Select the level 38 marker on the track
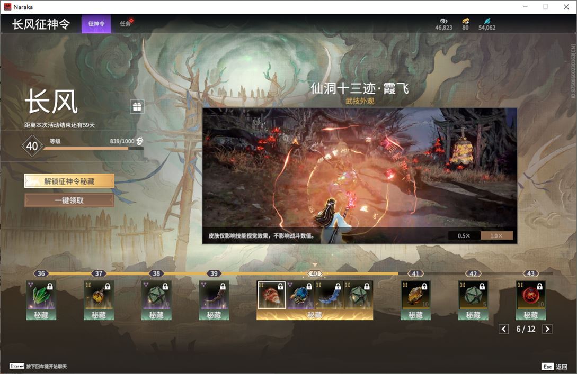Image resolution: width=577 pixels, height=374 pixels. (156, 273)
